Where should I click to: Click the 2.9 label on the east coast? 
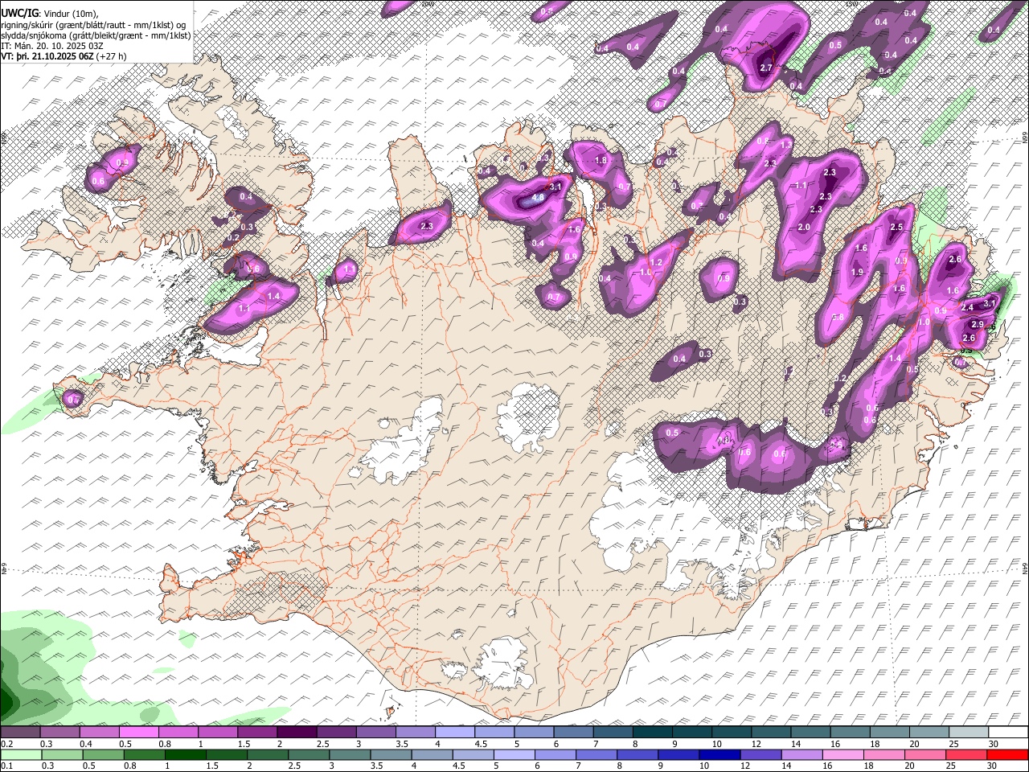coord(978,324)
